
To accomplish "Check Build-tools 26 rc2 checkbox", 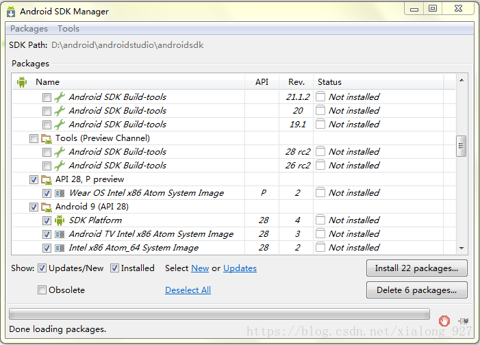I will click(x=47, y=166).
